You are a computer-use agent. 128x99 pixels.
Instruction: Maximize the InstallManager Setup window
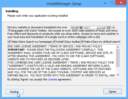[x=112, y=3]
